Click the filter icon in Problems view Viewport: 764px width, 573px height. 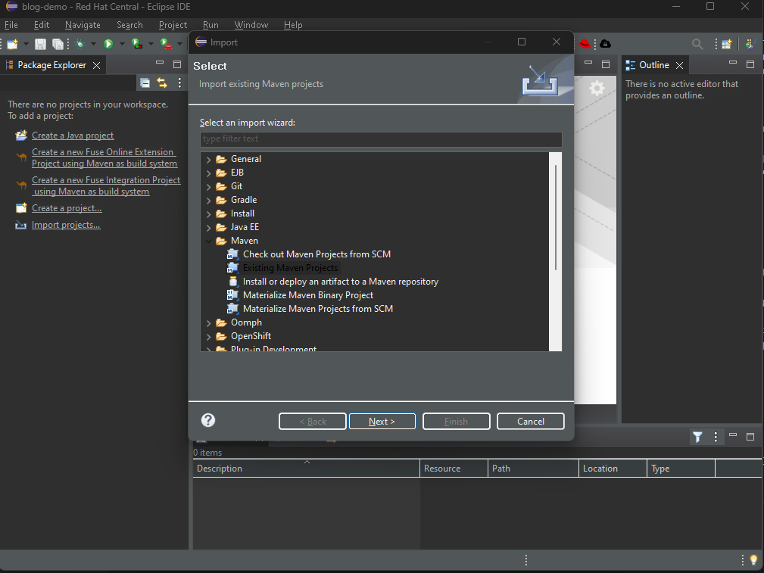pos(697,437)
